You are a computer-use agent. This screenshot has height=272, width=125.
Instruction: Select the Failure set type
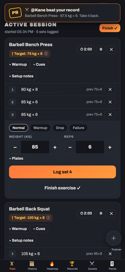click(x=78, y=128)
